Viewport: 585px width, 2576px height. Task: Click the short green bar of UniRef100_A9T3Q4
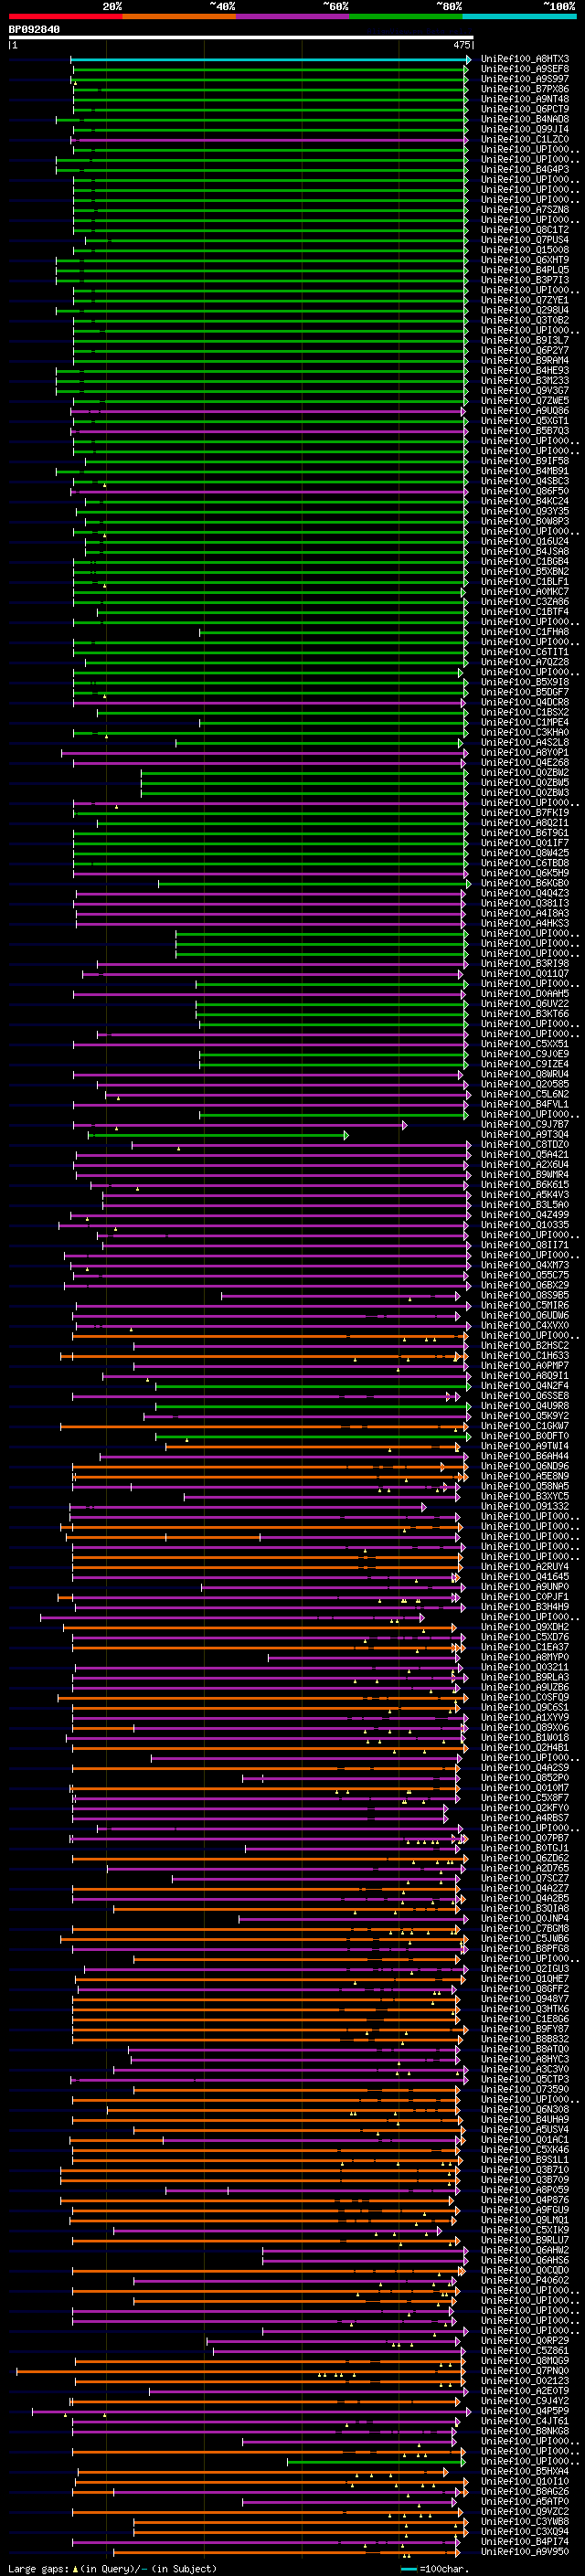[219, 1136]
